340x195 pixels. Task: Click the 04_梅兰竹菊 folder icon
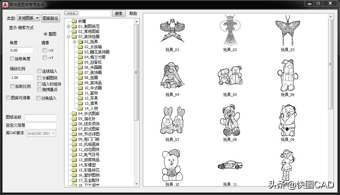(x=80, y=57)
